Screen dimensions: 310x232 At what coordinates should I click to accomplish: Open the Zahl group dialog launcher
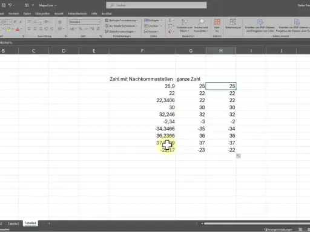click(x=101, y=36)
